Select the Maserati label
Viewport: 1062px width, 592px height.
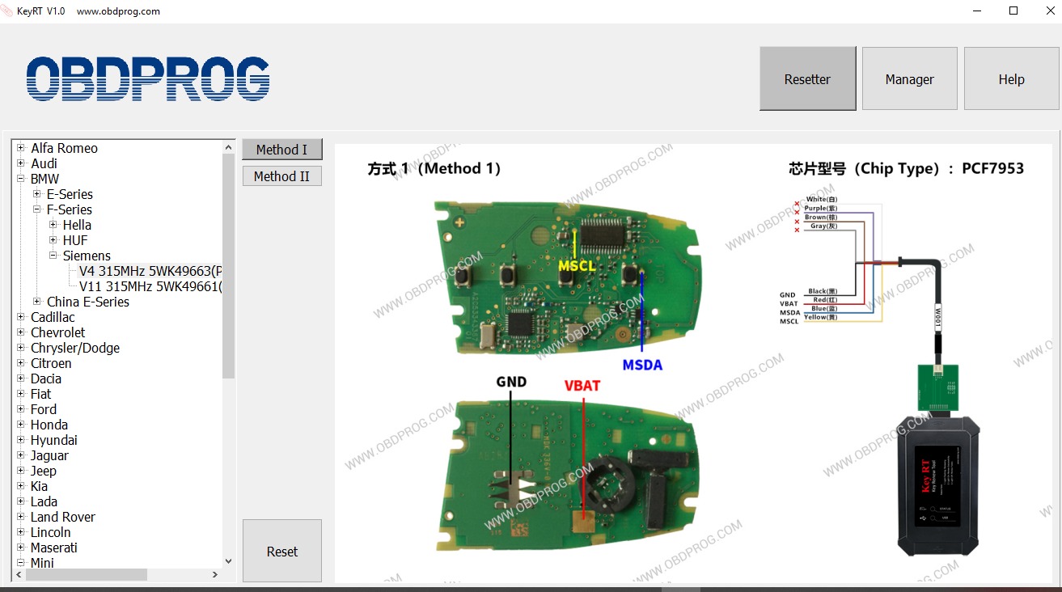(54, 548)
